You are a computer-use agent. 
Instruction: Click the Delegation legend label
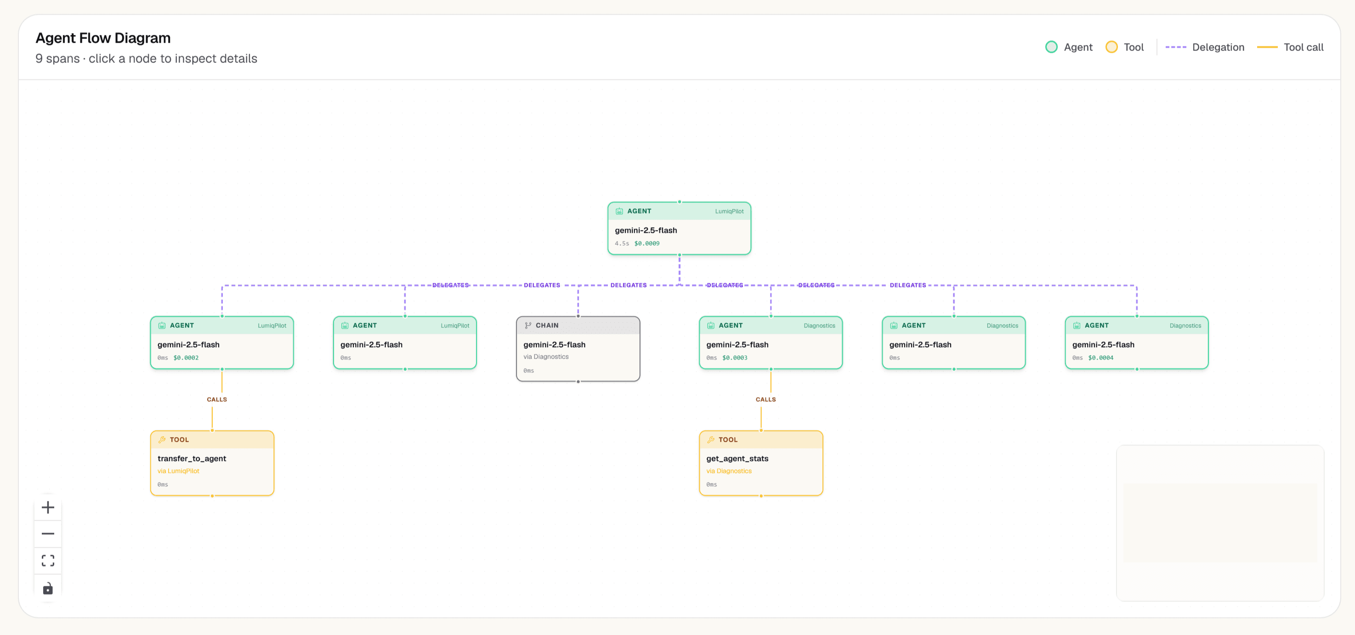tap(1218, 47)
